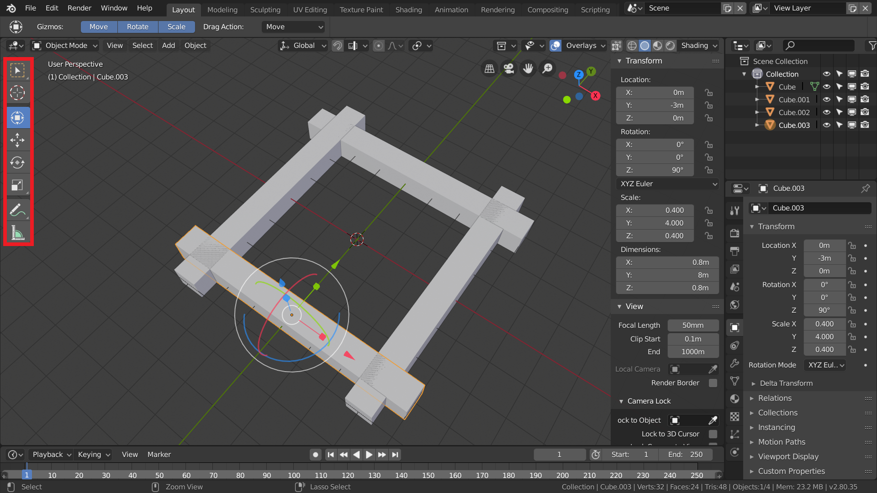Click the outliner filter funnel icon
Image resolution: width=877 pixels, height=493 pixels.
pyautogui.click(x=872, y=46)
